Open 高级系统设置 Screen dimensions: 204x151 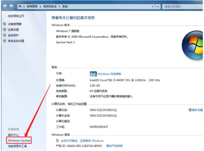tap(16, 41)
